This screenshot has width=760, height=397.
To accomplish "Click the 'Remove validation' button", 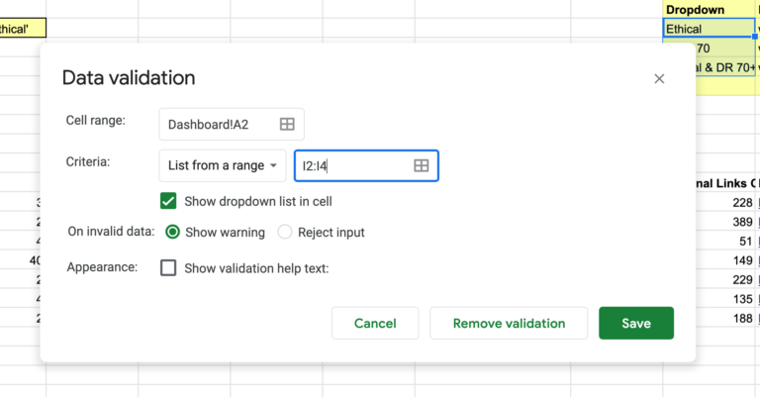I will pos(509,323).
